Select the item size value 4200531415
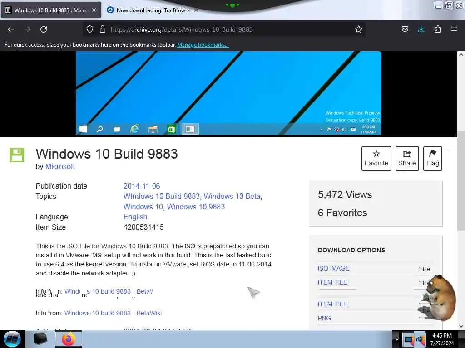Viewport: 465px width, 348px height. click(x=143, y=227)
